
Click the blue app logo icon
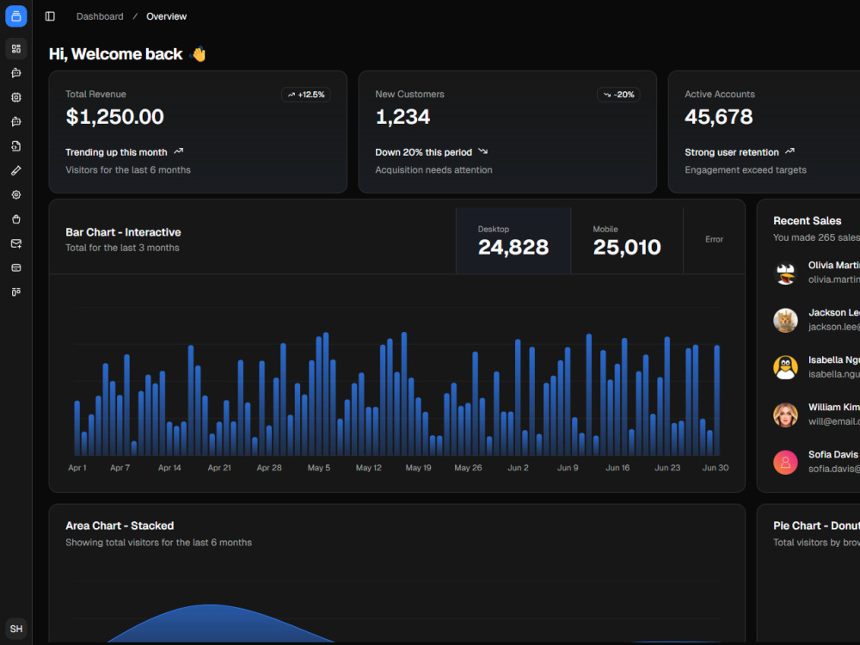15,15
